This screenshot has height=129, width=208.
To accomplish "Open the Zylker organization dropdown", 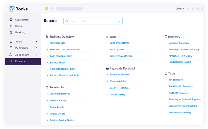I will [x=180, y=9].
